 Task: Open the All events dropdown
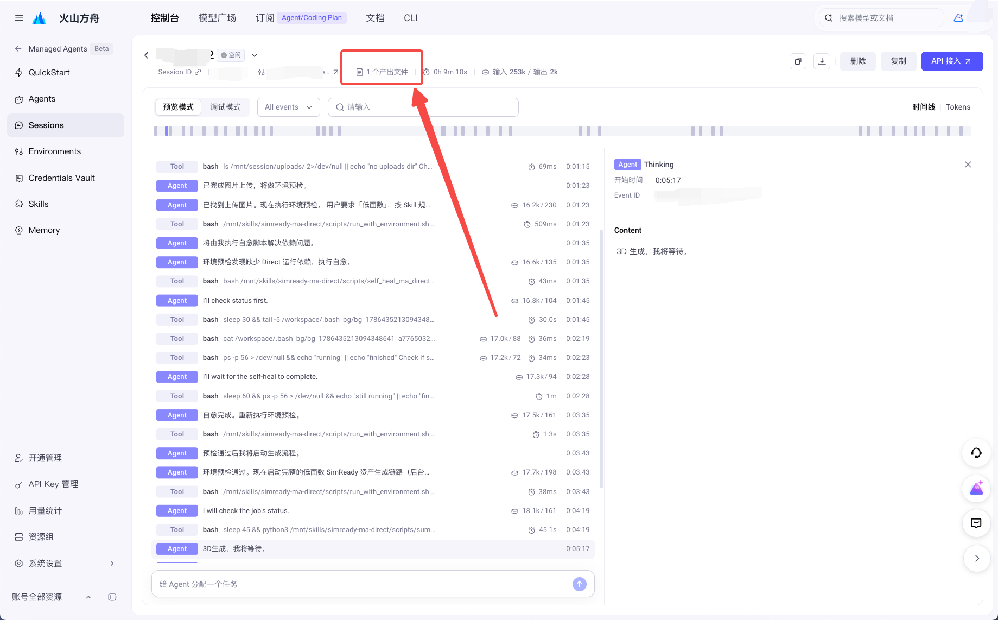[288, 107]
